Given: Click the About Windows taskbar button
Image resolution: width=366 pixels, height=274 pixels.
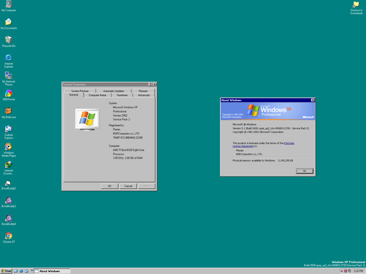Looking at the screenshot, I should [52, 271].
